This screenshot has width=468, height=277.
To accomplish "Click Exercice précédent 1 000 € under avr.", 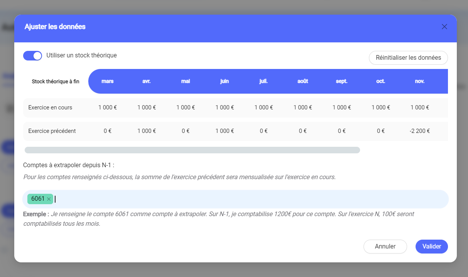I will (146, 131).
